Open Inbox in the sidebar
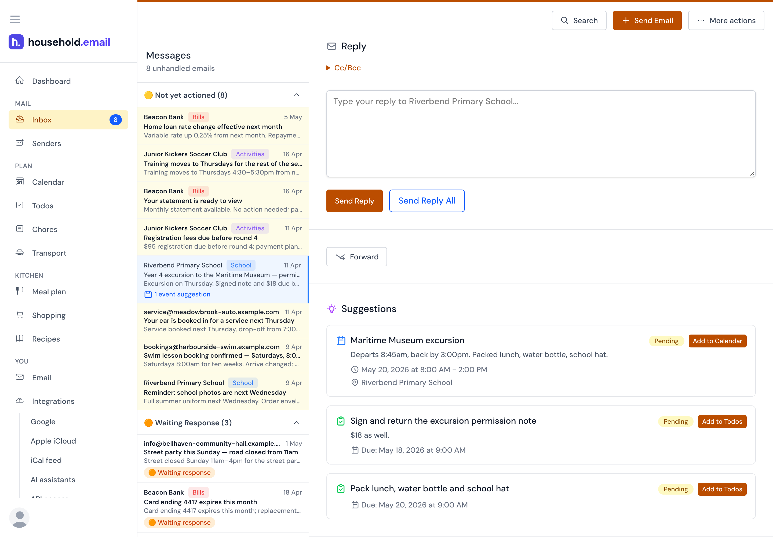This screenshot has width=773, height=537. pos(68,120)
